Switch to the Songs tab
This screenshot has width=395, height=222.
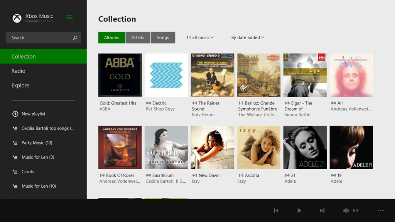pos(163,37)
